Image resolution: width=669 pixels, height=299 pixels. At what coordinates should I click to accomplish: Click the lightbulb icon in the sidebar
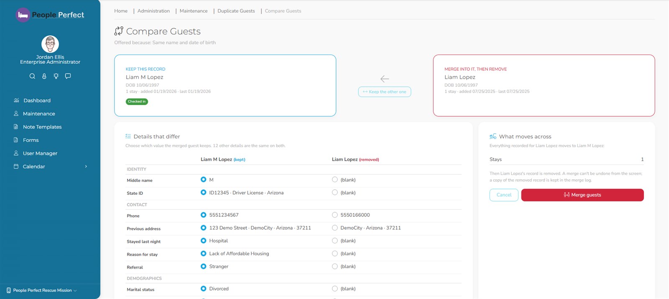56,76
